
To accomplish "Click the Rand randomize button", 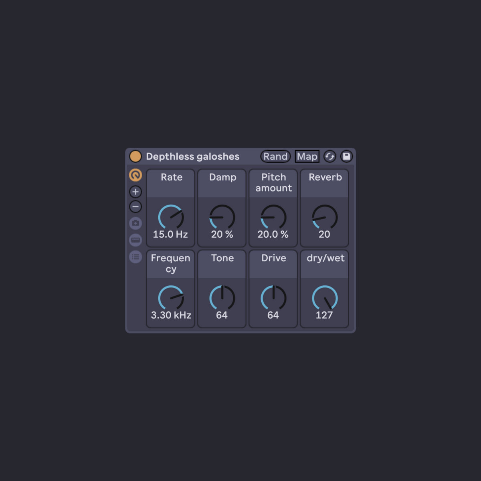I will point(275,156).
